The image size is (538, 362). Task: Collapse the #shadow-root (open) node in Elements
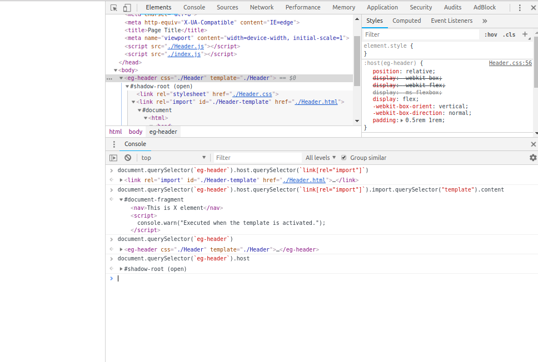pos(127,87)
